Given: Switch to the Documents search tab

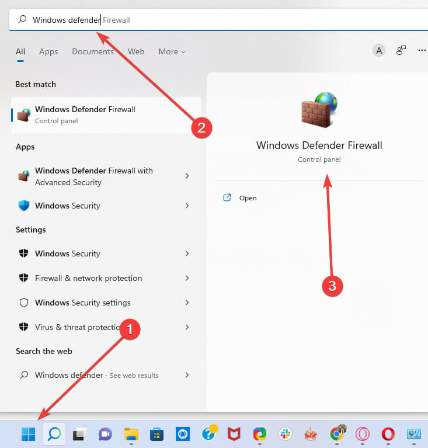Looking at the screenshot, I should point(93,52).
